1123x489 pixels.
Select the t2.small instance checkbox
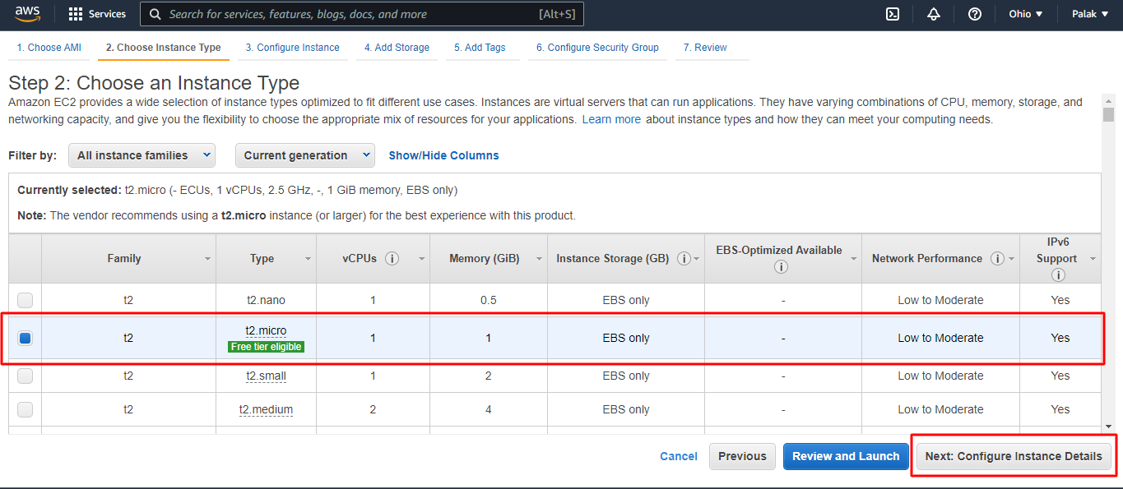(x=26, y=376)
